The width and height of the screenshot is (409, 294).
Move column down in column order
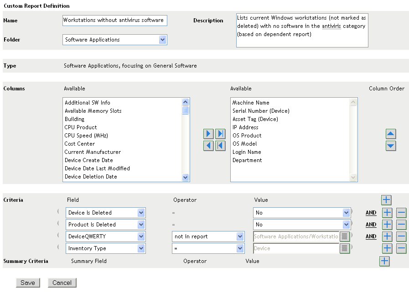[x=391, y=146]
